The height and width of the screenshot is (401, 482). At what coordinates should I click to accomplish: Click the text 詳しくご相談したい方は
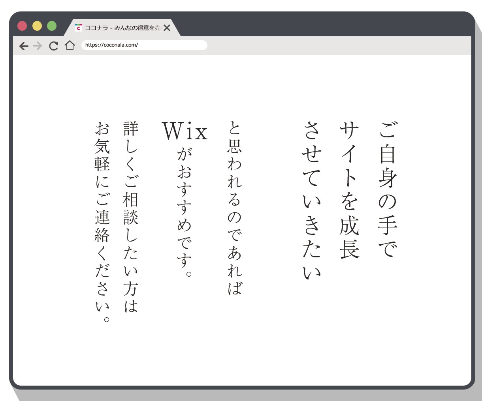pos(131,217)
